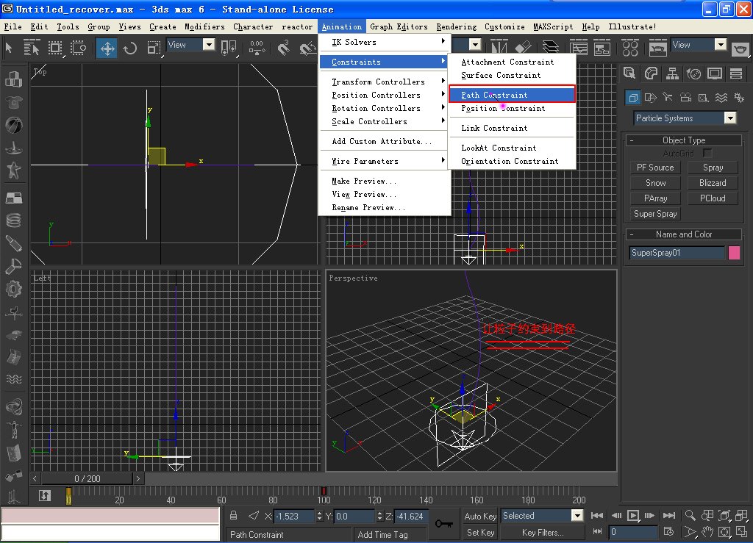Open the Display command panel tab
The width and height of the screenshot is (753, 543).
coord(715,73)
